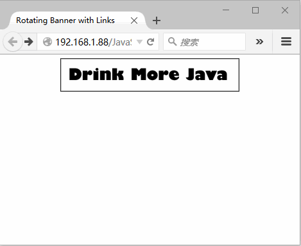This screenshot has height=246, width=301.
Task: Click the globe site identity icon
Action: (47, 42)
